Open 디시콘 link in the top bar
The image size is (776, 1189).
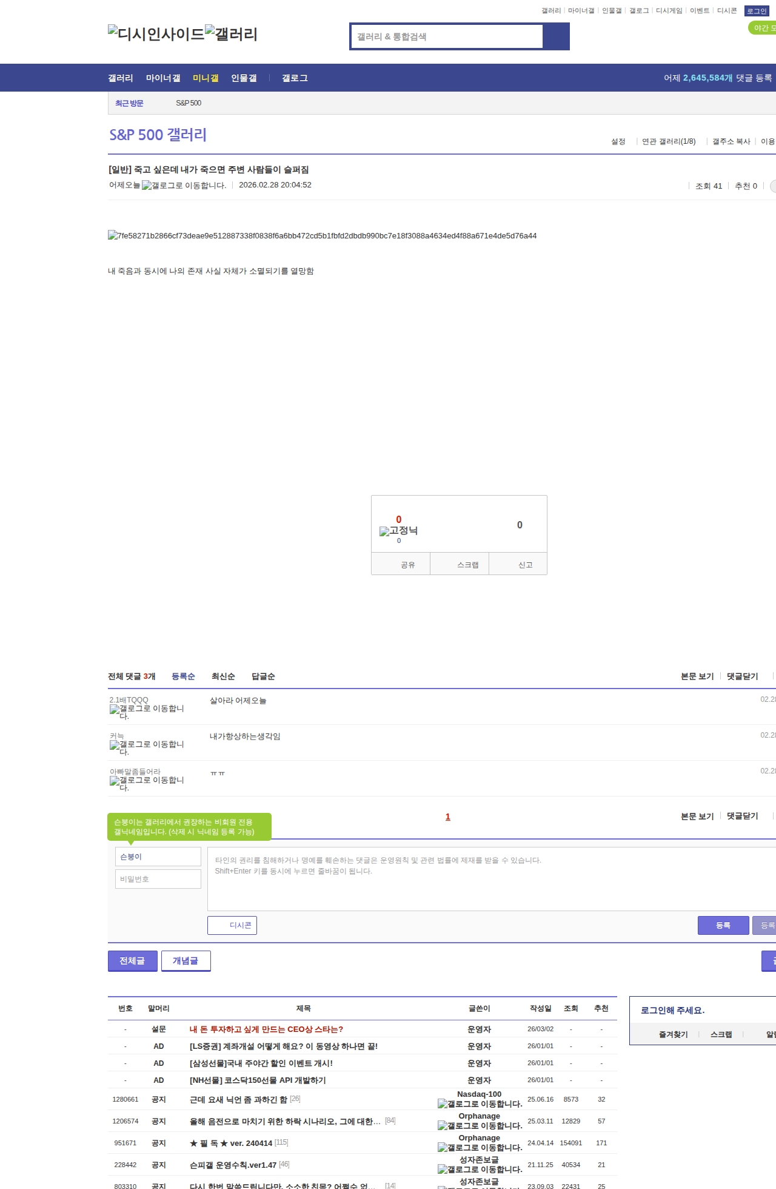point(727,11)
